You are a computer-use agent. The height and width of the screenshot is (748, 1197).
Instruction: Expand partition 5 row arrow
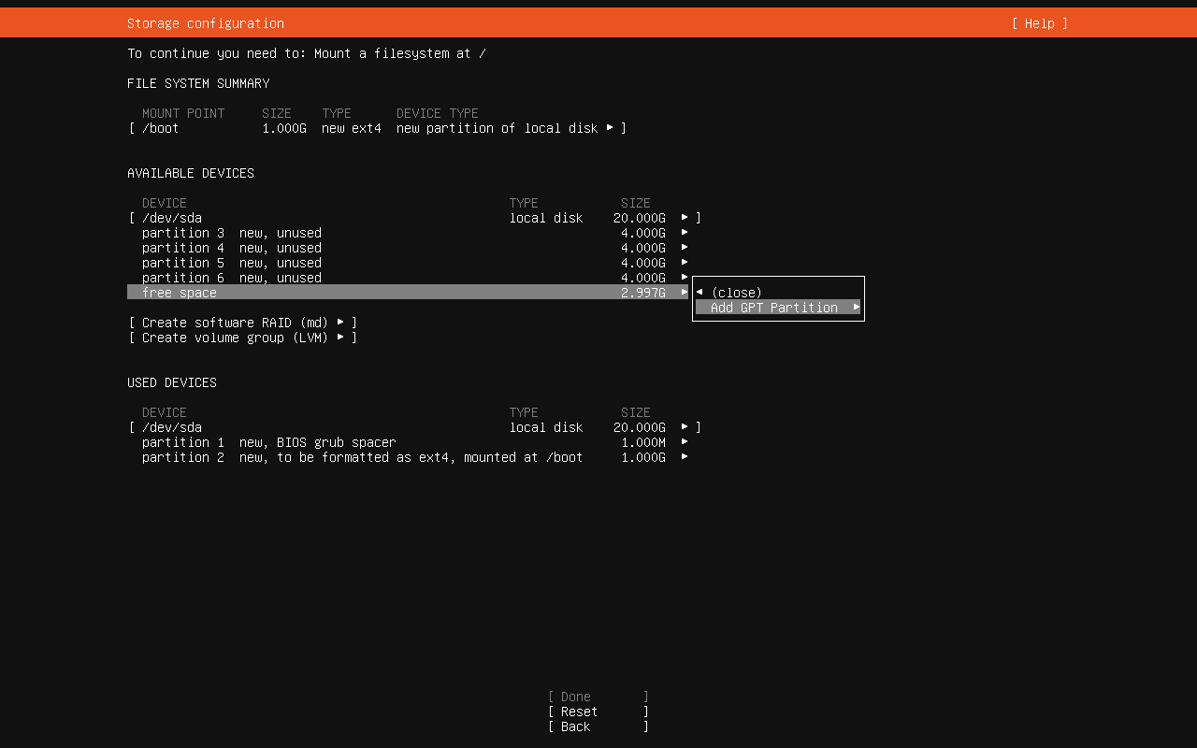685,263
